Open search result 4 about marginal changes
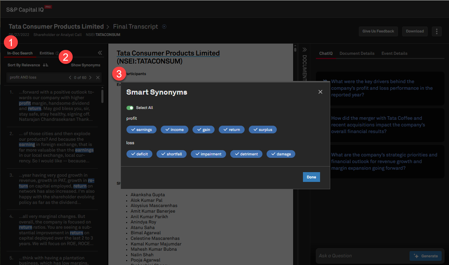The image size is (449, 265). (52, 230)
